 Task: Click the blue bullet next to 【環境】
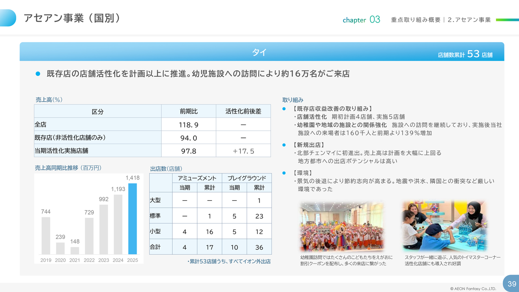coord(284,173)
